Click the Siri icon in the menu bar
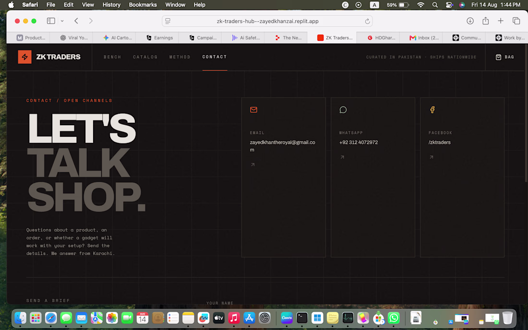The image size is (528, 330). coord(462,5)
